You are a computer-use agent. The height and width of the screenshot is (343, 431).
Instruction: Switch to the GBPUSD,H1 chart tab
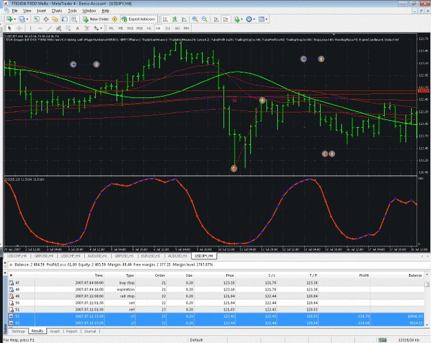pyautogui.click(x=124, y=256)
